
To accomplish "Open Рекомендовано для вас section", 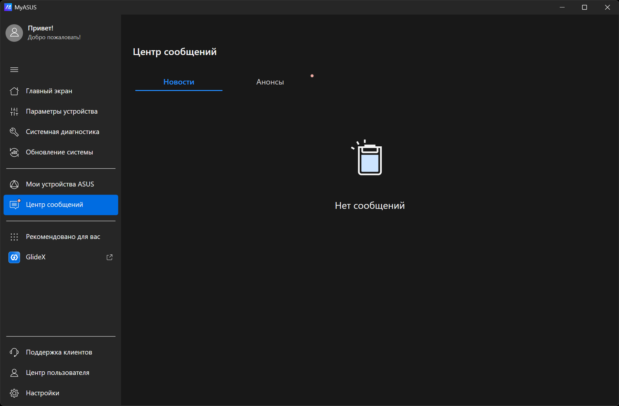I will [x=61, y=237].
